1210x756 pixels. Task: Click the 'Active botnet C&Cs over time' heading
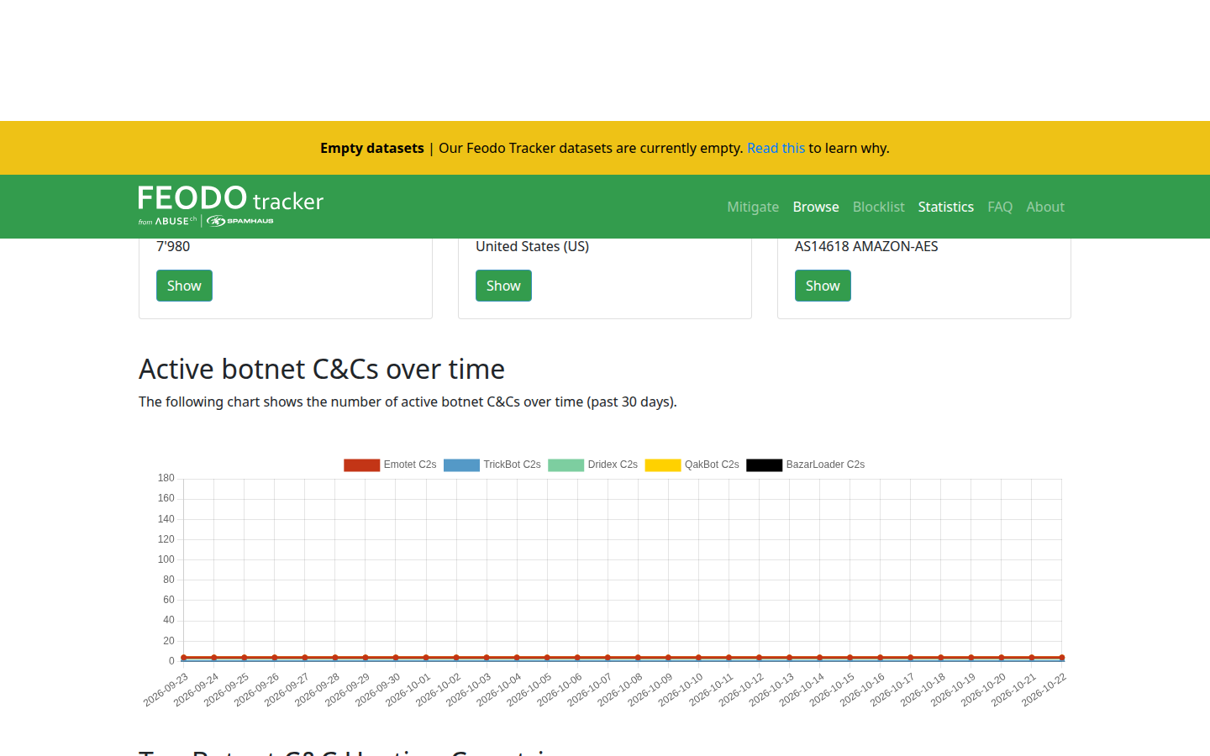coord(322,369)
